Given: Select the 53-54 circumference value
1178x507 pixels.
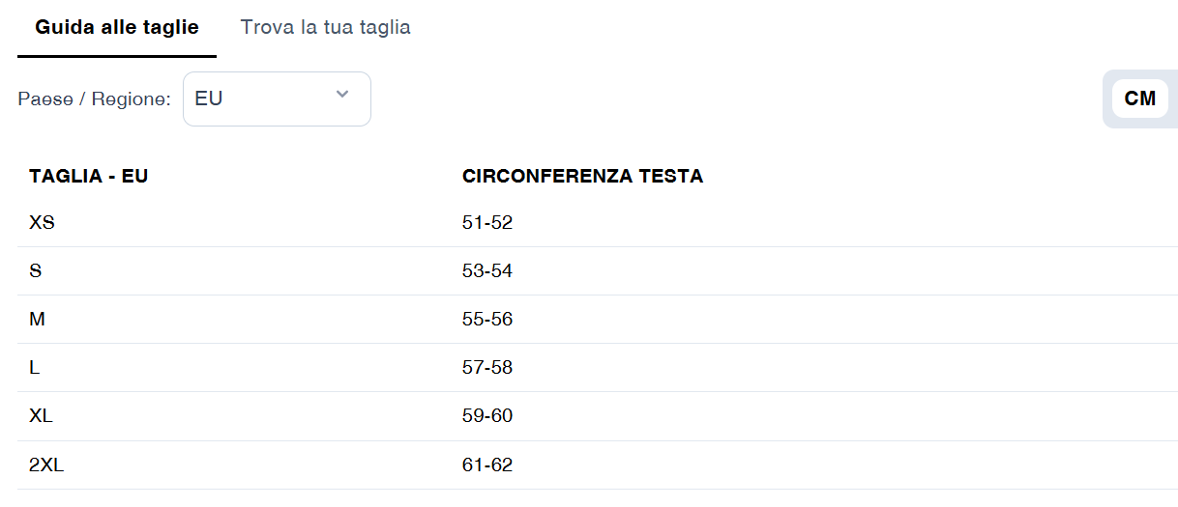Looking at the screenshot, I should (487, 270).
